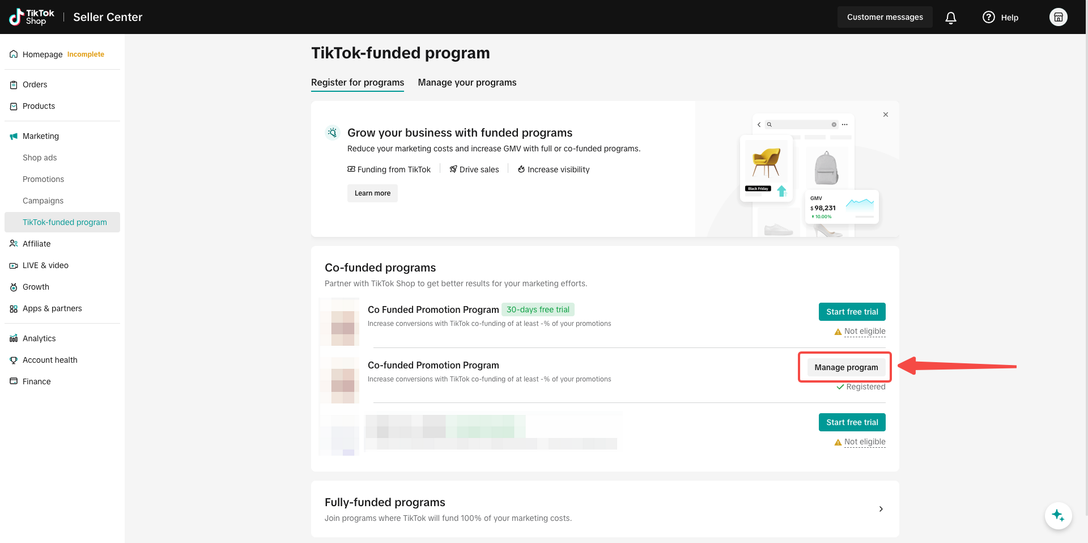Click the Manage program button
This screenshot has width=1088, height=543.
(x=846, y=367)
